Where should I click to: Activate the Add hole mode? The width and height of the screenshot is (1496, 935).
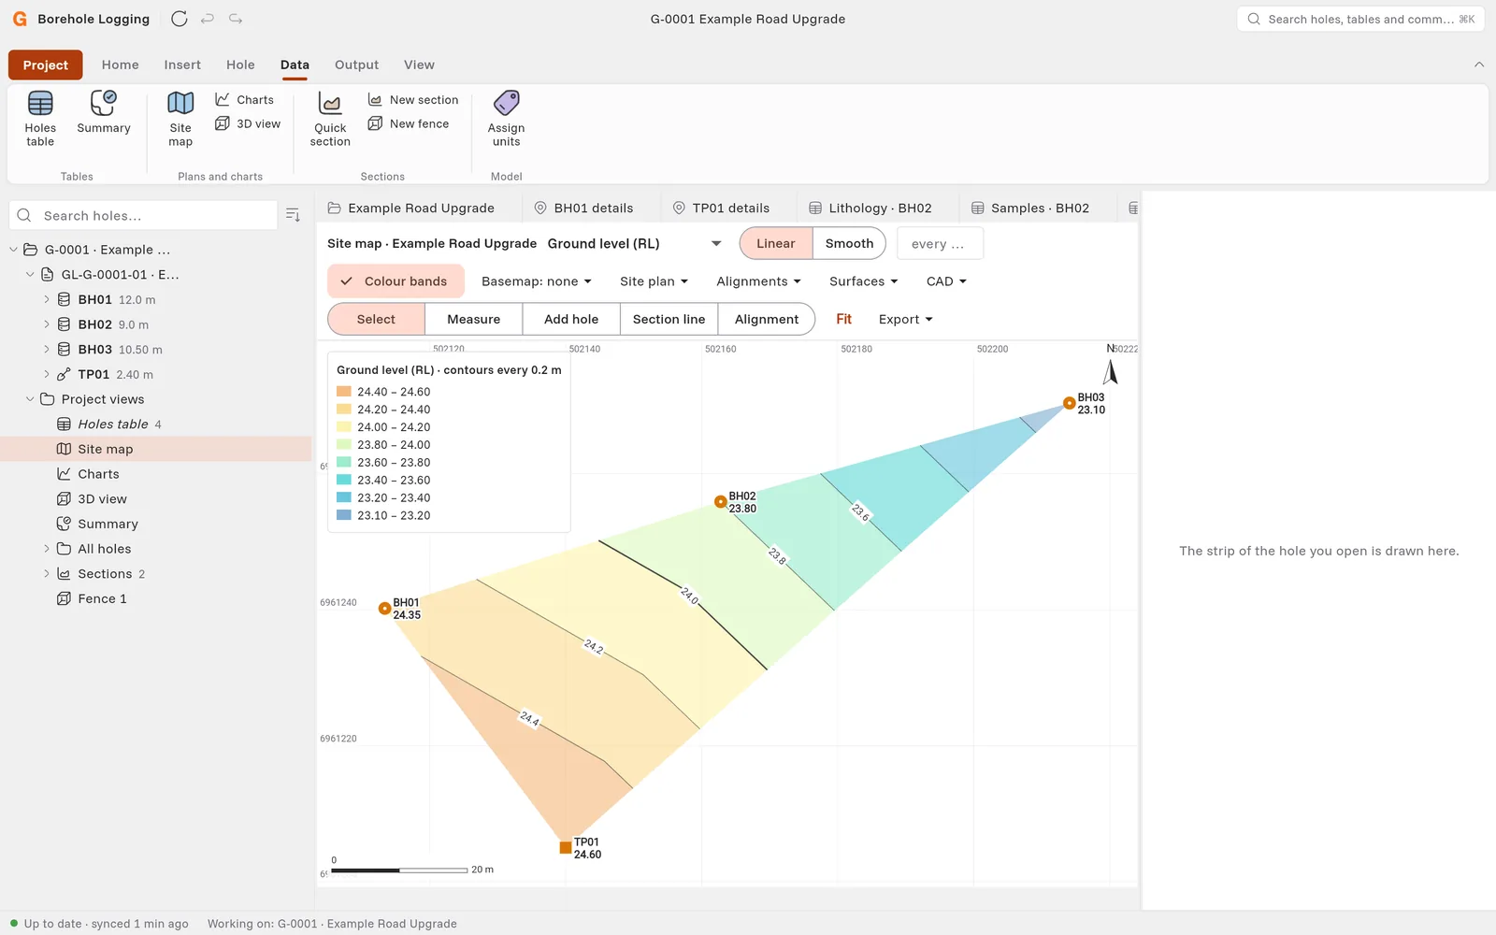coord(571,319)
